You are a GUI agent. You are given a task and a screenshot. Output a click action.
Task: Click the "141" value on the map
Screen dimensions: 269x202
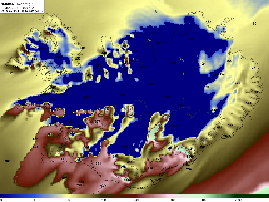click(x=224, y=32)
